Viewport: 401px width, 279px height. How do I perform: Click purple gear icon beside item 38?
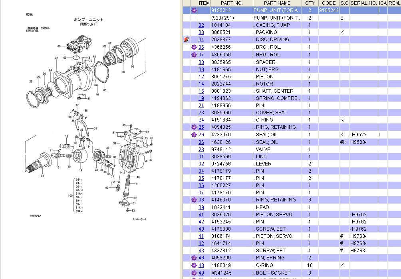[194, 200]
